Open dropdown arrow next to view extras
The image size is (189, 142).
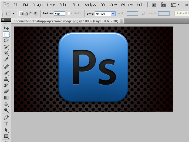coord(179,5)
